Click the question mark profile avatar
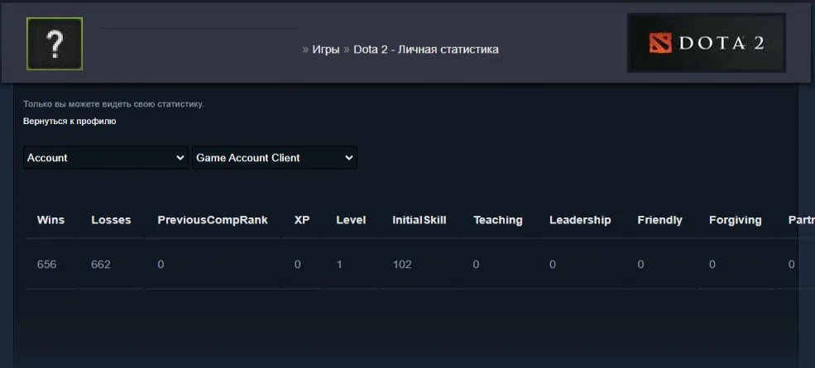Viewport: 815px width, 368px height. tap(54, 44)
